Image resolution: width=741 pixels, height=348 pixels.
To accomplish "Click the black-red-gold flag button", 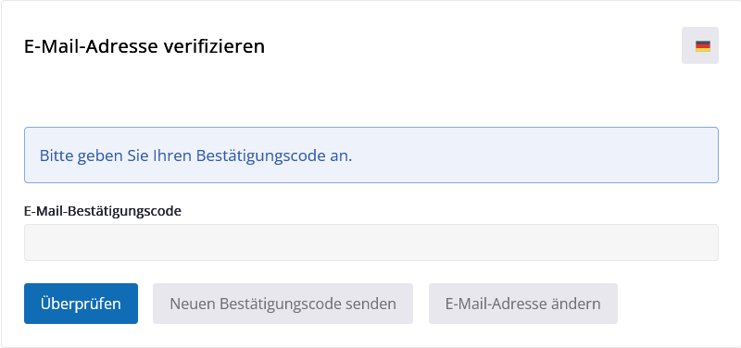I will point(700,45).
